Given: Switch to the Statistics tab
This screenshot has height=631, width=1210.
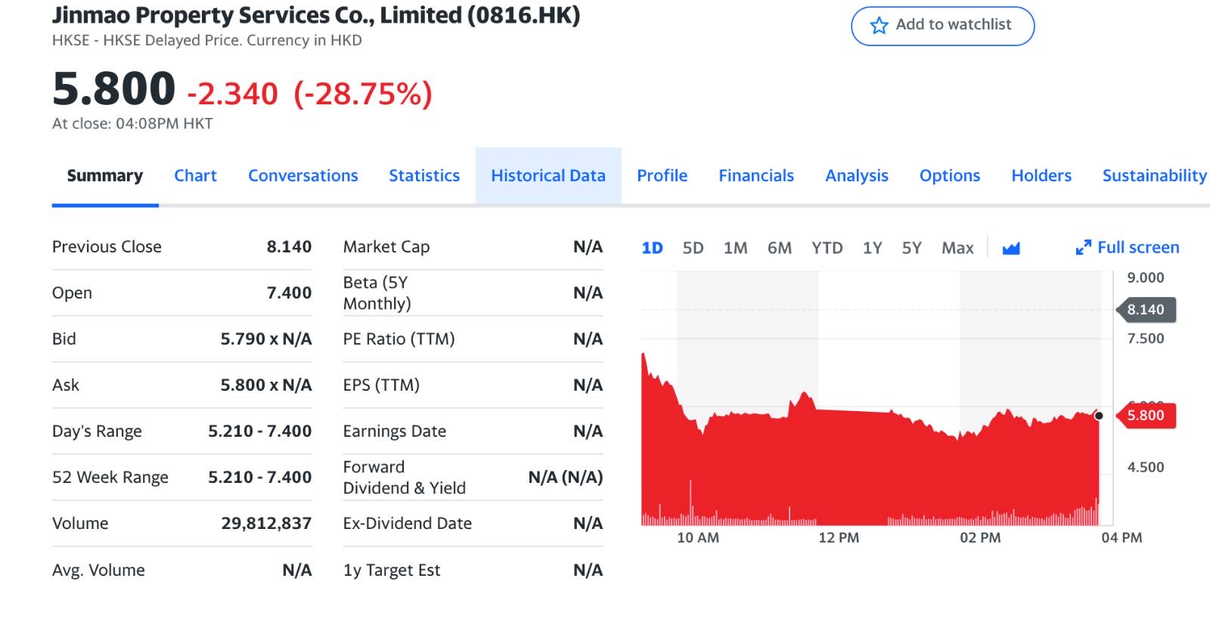Looking at the screenshot, I should 424,175.
